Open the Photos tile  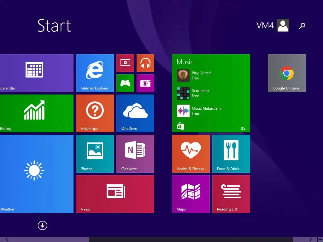tap(95, 154)
